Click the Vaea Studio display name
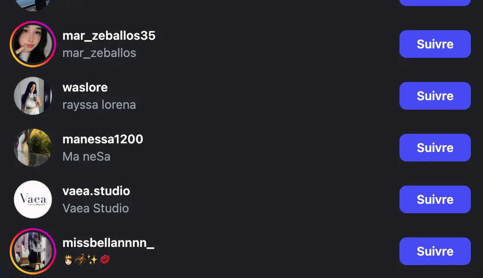The height and width of the screenshot is (278, 483). pos(96,208)
